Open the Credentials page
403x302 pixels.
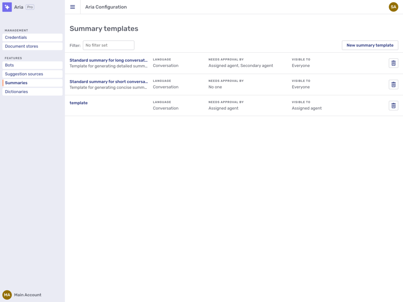[x=16, y=37]
